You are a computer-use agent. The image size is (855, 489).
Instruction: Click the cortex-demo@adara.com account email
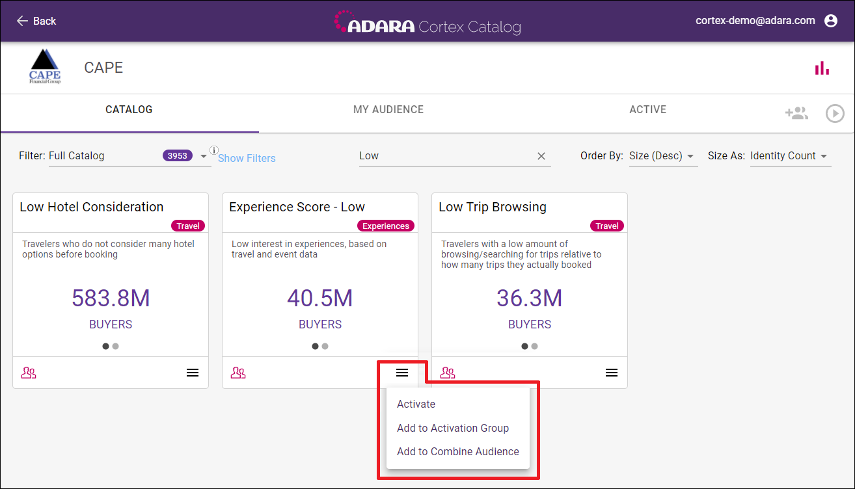[755, 21]
